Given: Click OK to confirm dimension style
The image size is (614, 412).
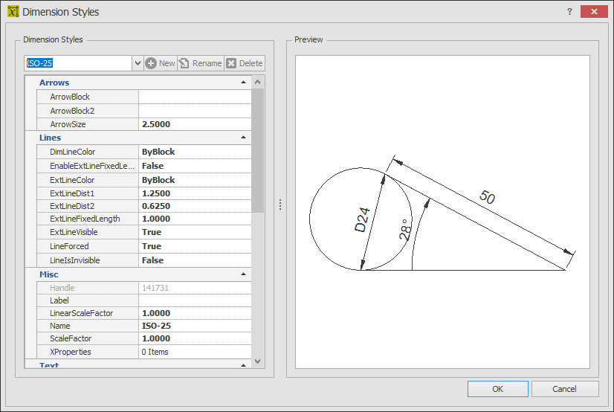Looking at the screenshot, I should coord(498,389).
